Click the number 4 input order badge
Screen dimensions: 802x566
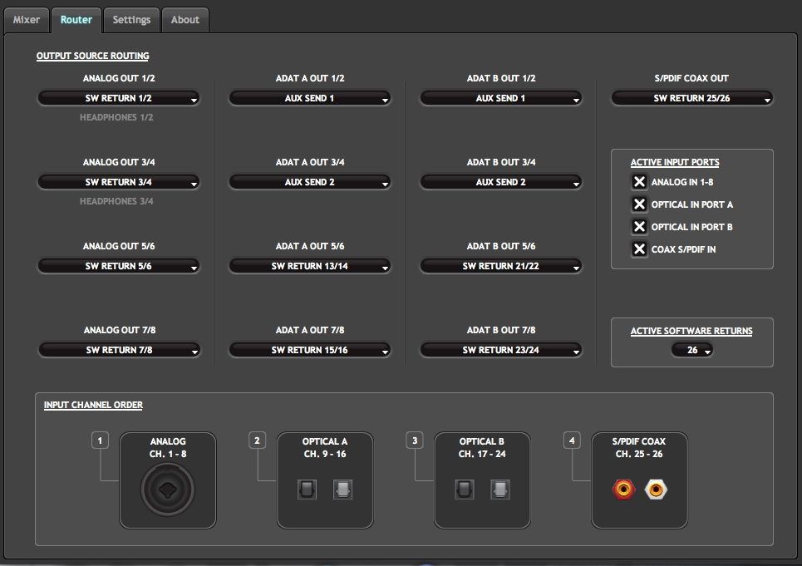pos(572,440)
